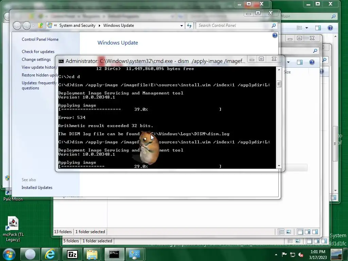
Task: Open the mcPack (TL Legacy) desktop shortcut
Action: coord(13,229)
